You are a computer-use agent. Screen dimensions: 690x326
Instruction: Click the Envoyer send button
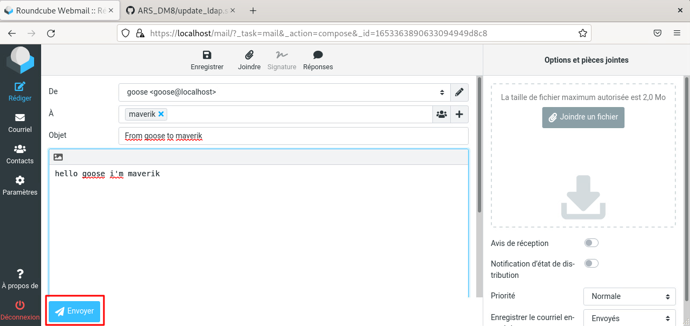coord(75,311)
